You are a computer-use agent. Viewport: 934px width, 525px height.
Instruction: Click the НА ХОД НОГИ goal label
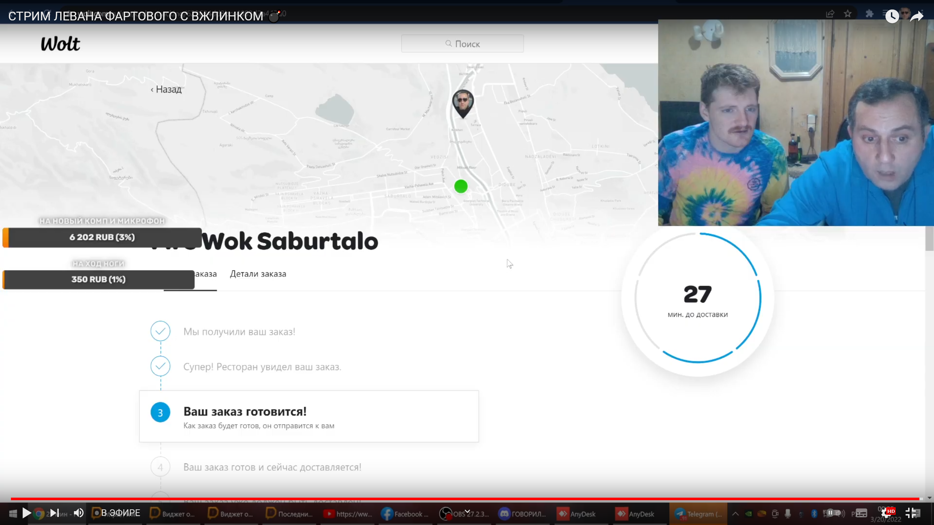(99, 264)
